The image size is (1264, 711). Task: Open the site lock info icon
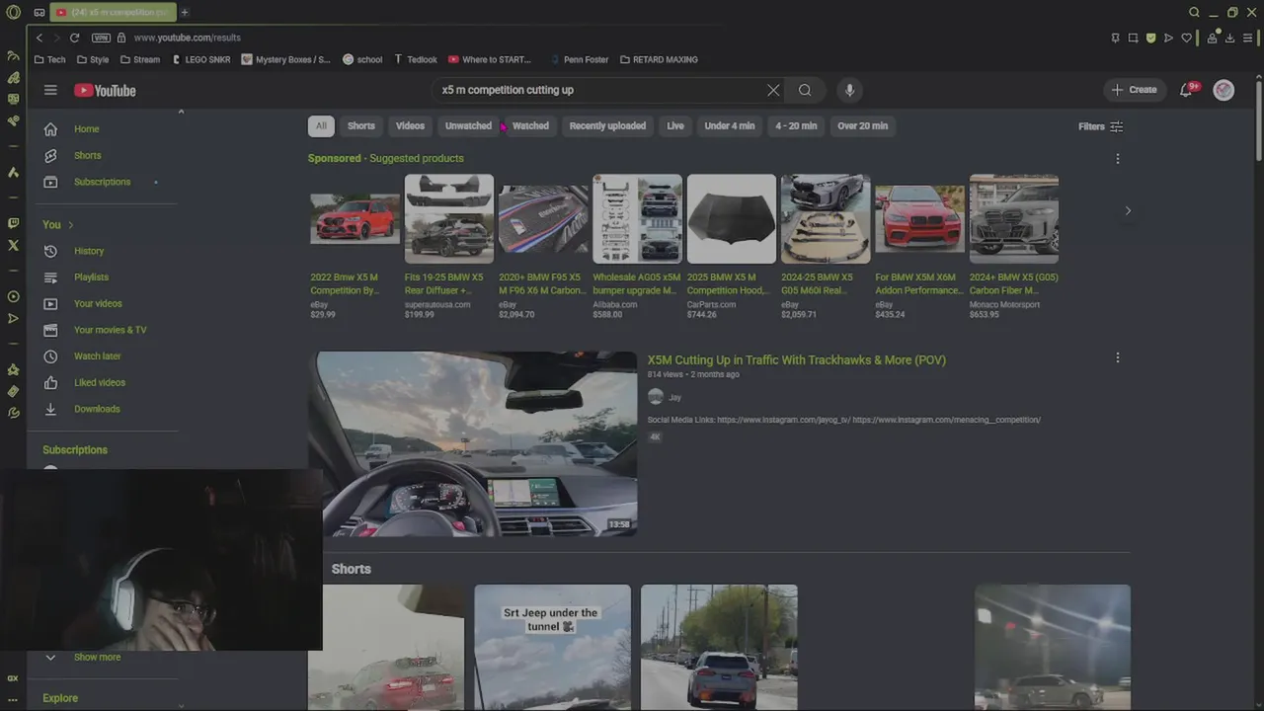point(121,38)
